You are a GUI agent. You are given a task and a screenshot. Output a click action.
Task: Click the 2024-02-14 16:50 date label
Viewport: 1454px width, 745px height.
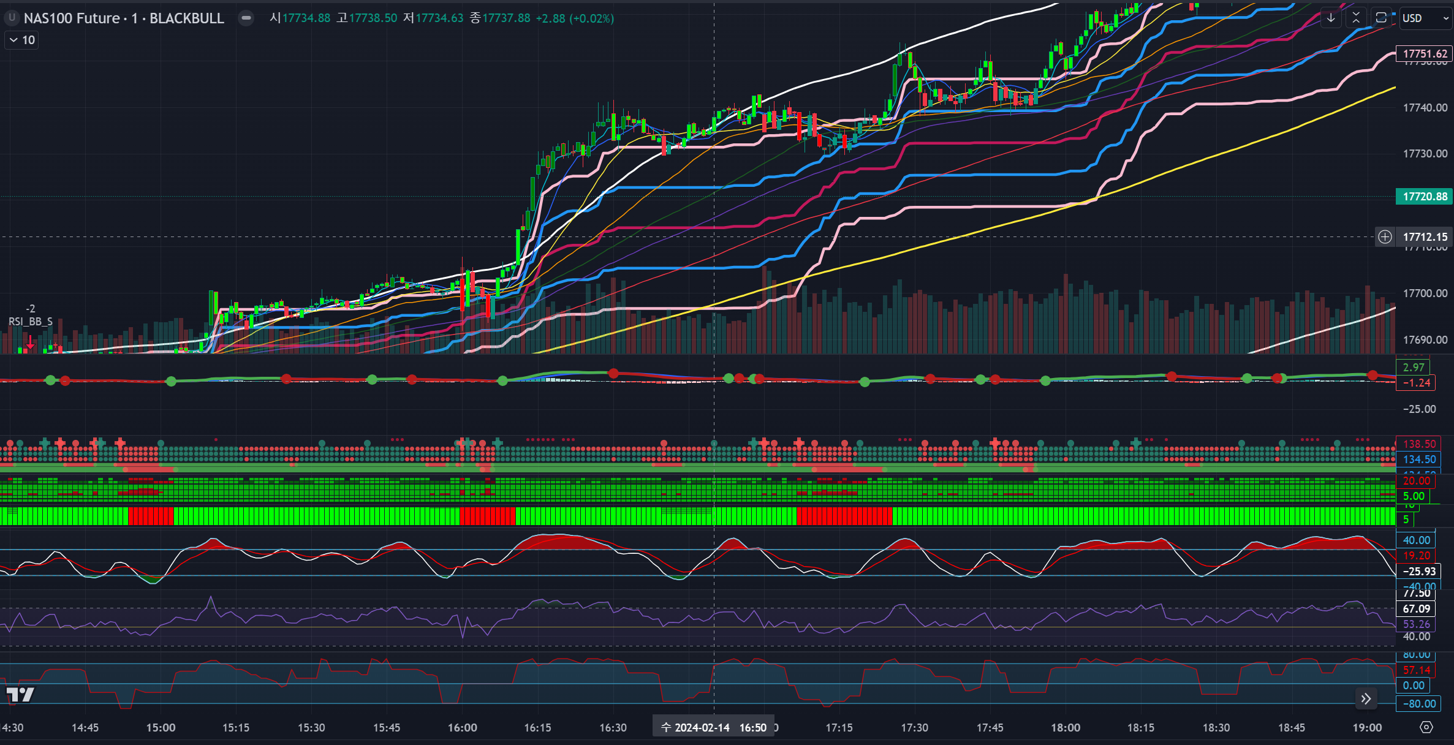714,727
